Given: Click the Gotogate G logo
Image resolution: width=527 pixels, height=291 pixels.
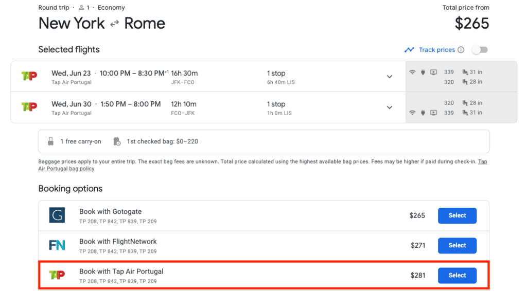Looking at the screenshot, I should coord(57,215).
